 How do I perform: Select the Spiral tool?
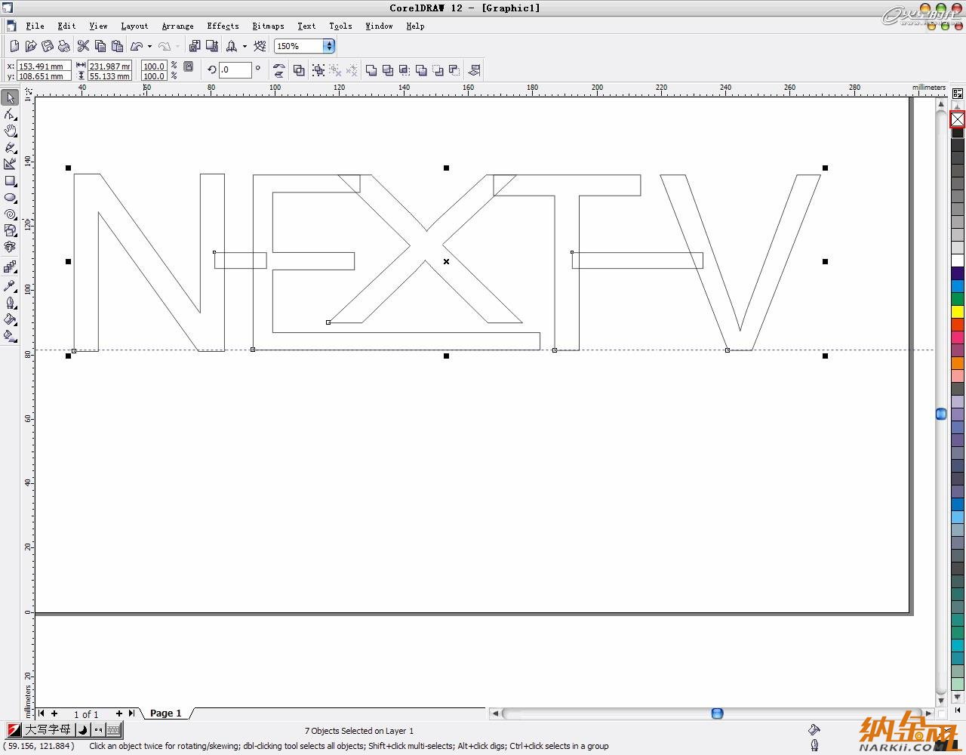(x=10, y=214)
